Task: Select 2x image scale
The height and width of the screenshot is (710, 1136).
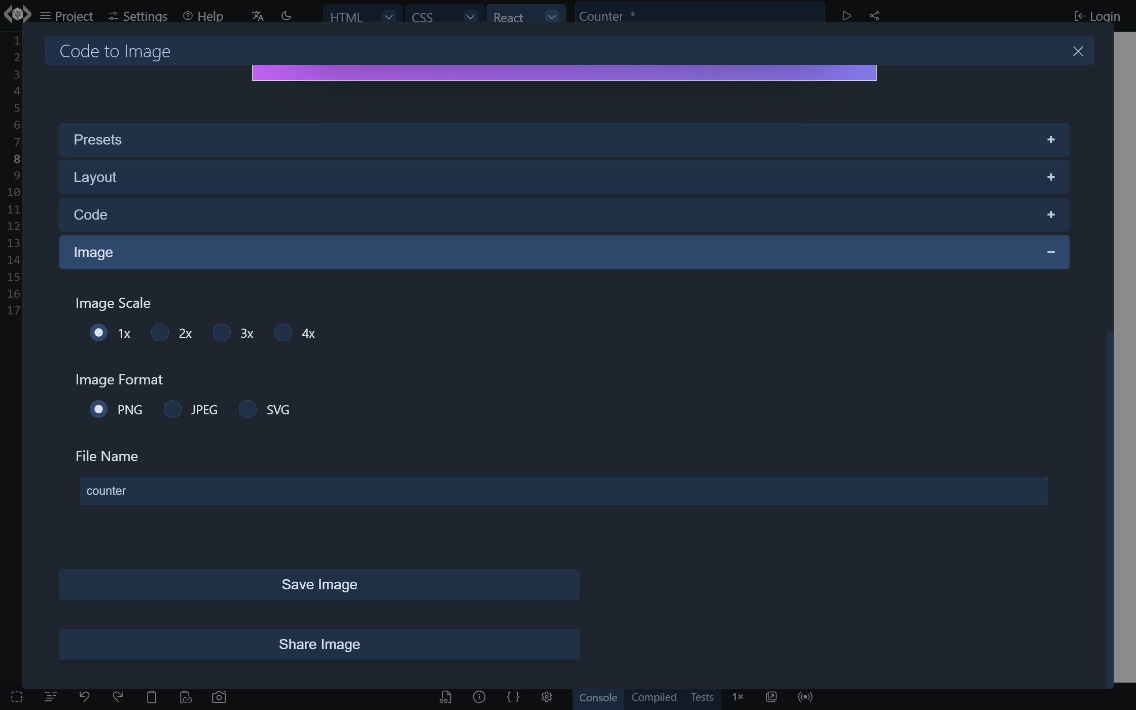Action: pyautogui.click(x=160, y=333)
